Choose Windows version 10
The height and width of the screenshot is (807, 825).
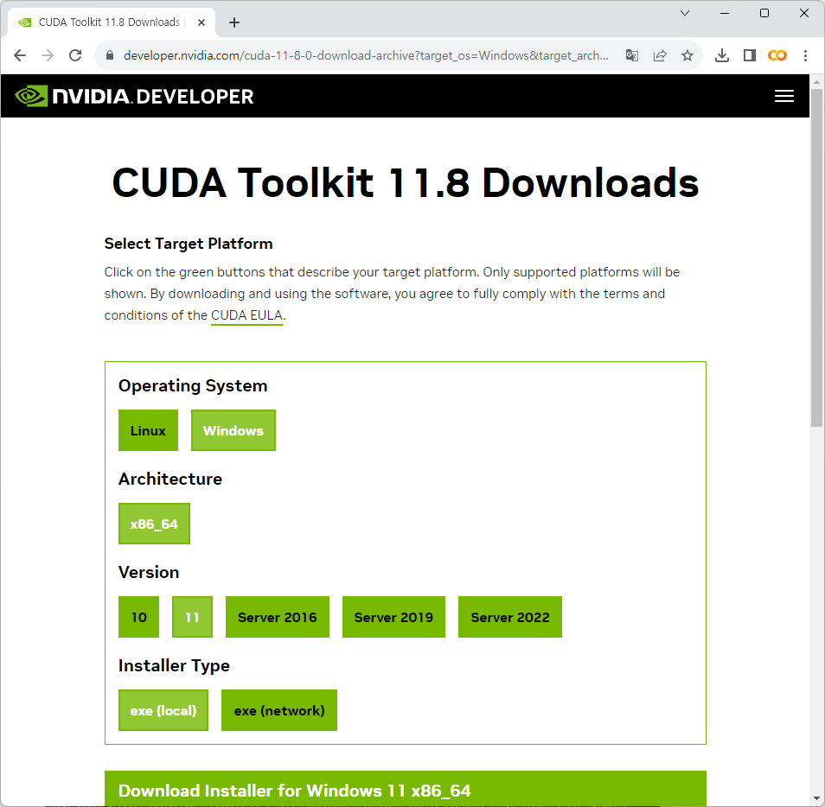click(x=139, y=617)
